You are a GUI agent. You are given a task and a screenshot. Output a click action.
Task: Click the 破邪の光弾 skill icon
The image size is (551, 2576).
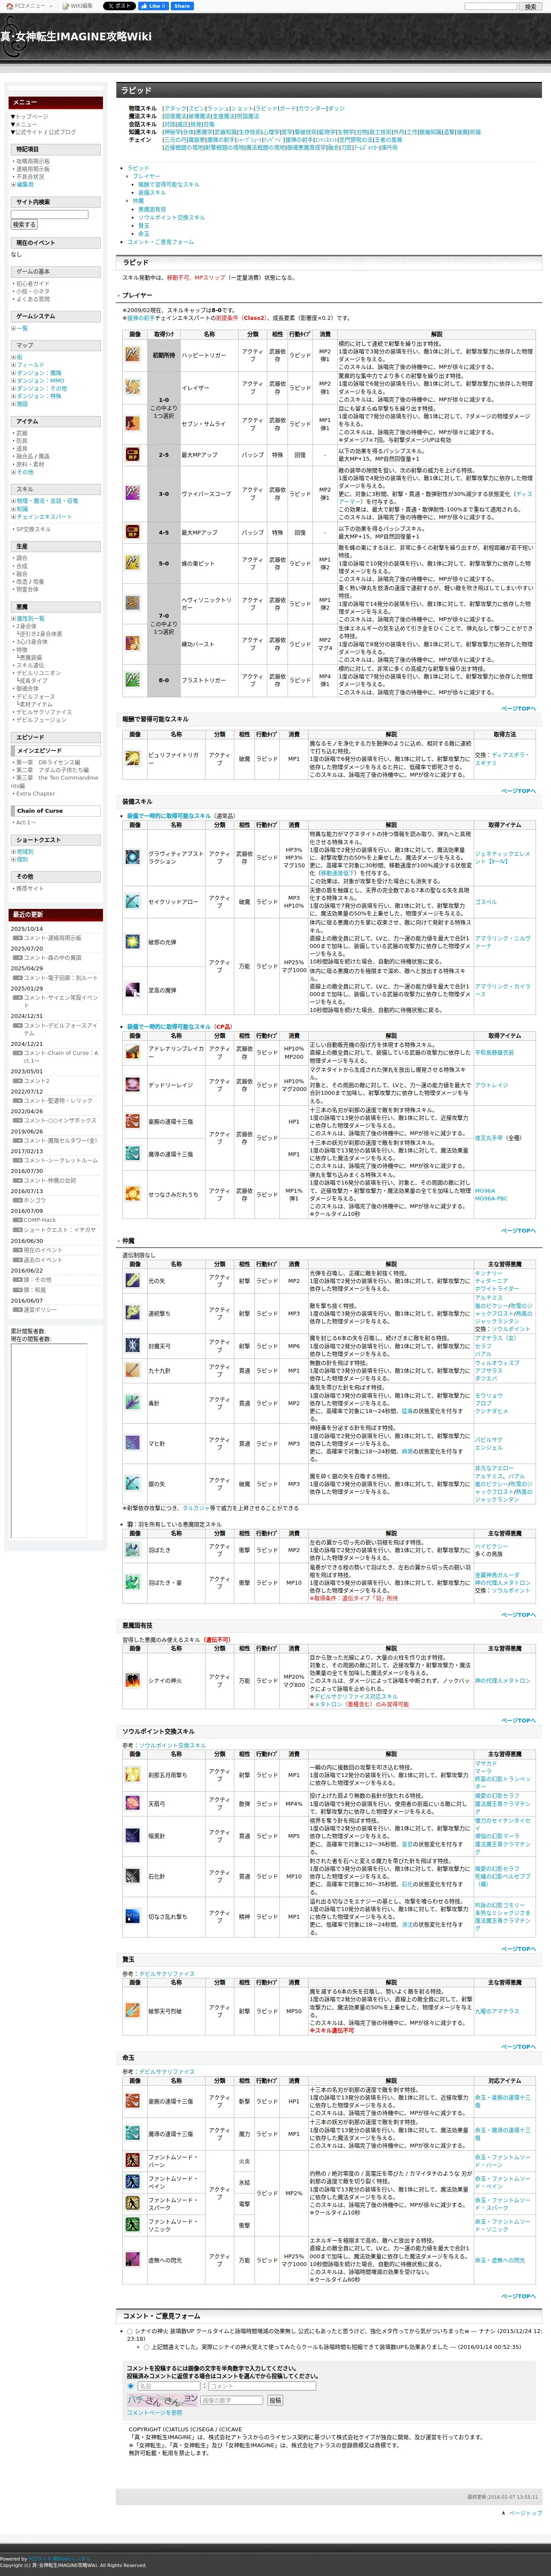click(132, 942)
